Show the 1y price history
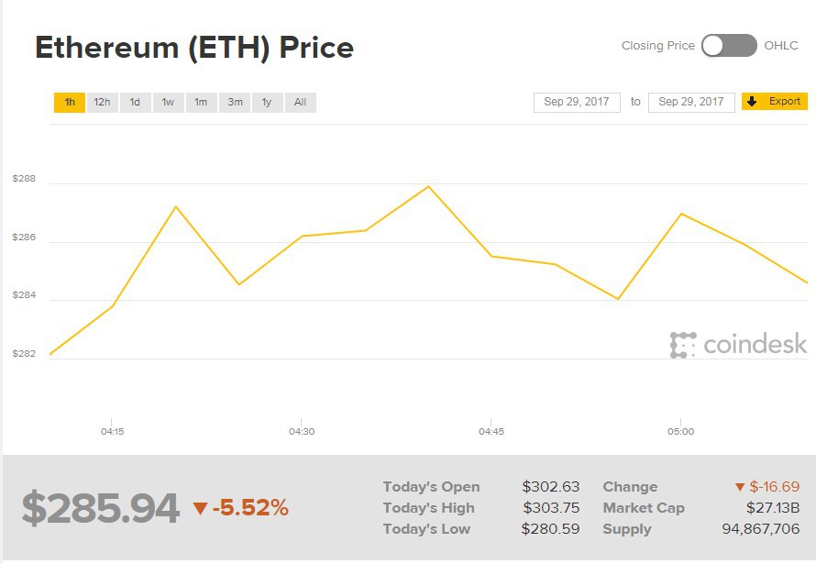The width and height of the screenshot is (816, 564). click(267, 102)
